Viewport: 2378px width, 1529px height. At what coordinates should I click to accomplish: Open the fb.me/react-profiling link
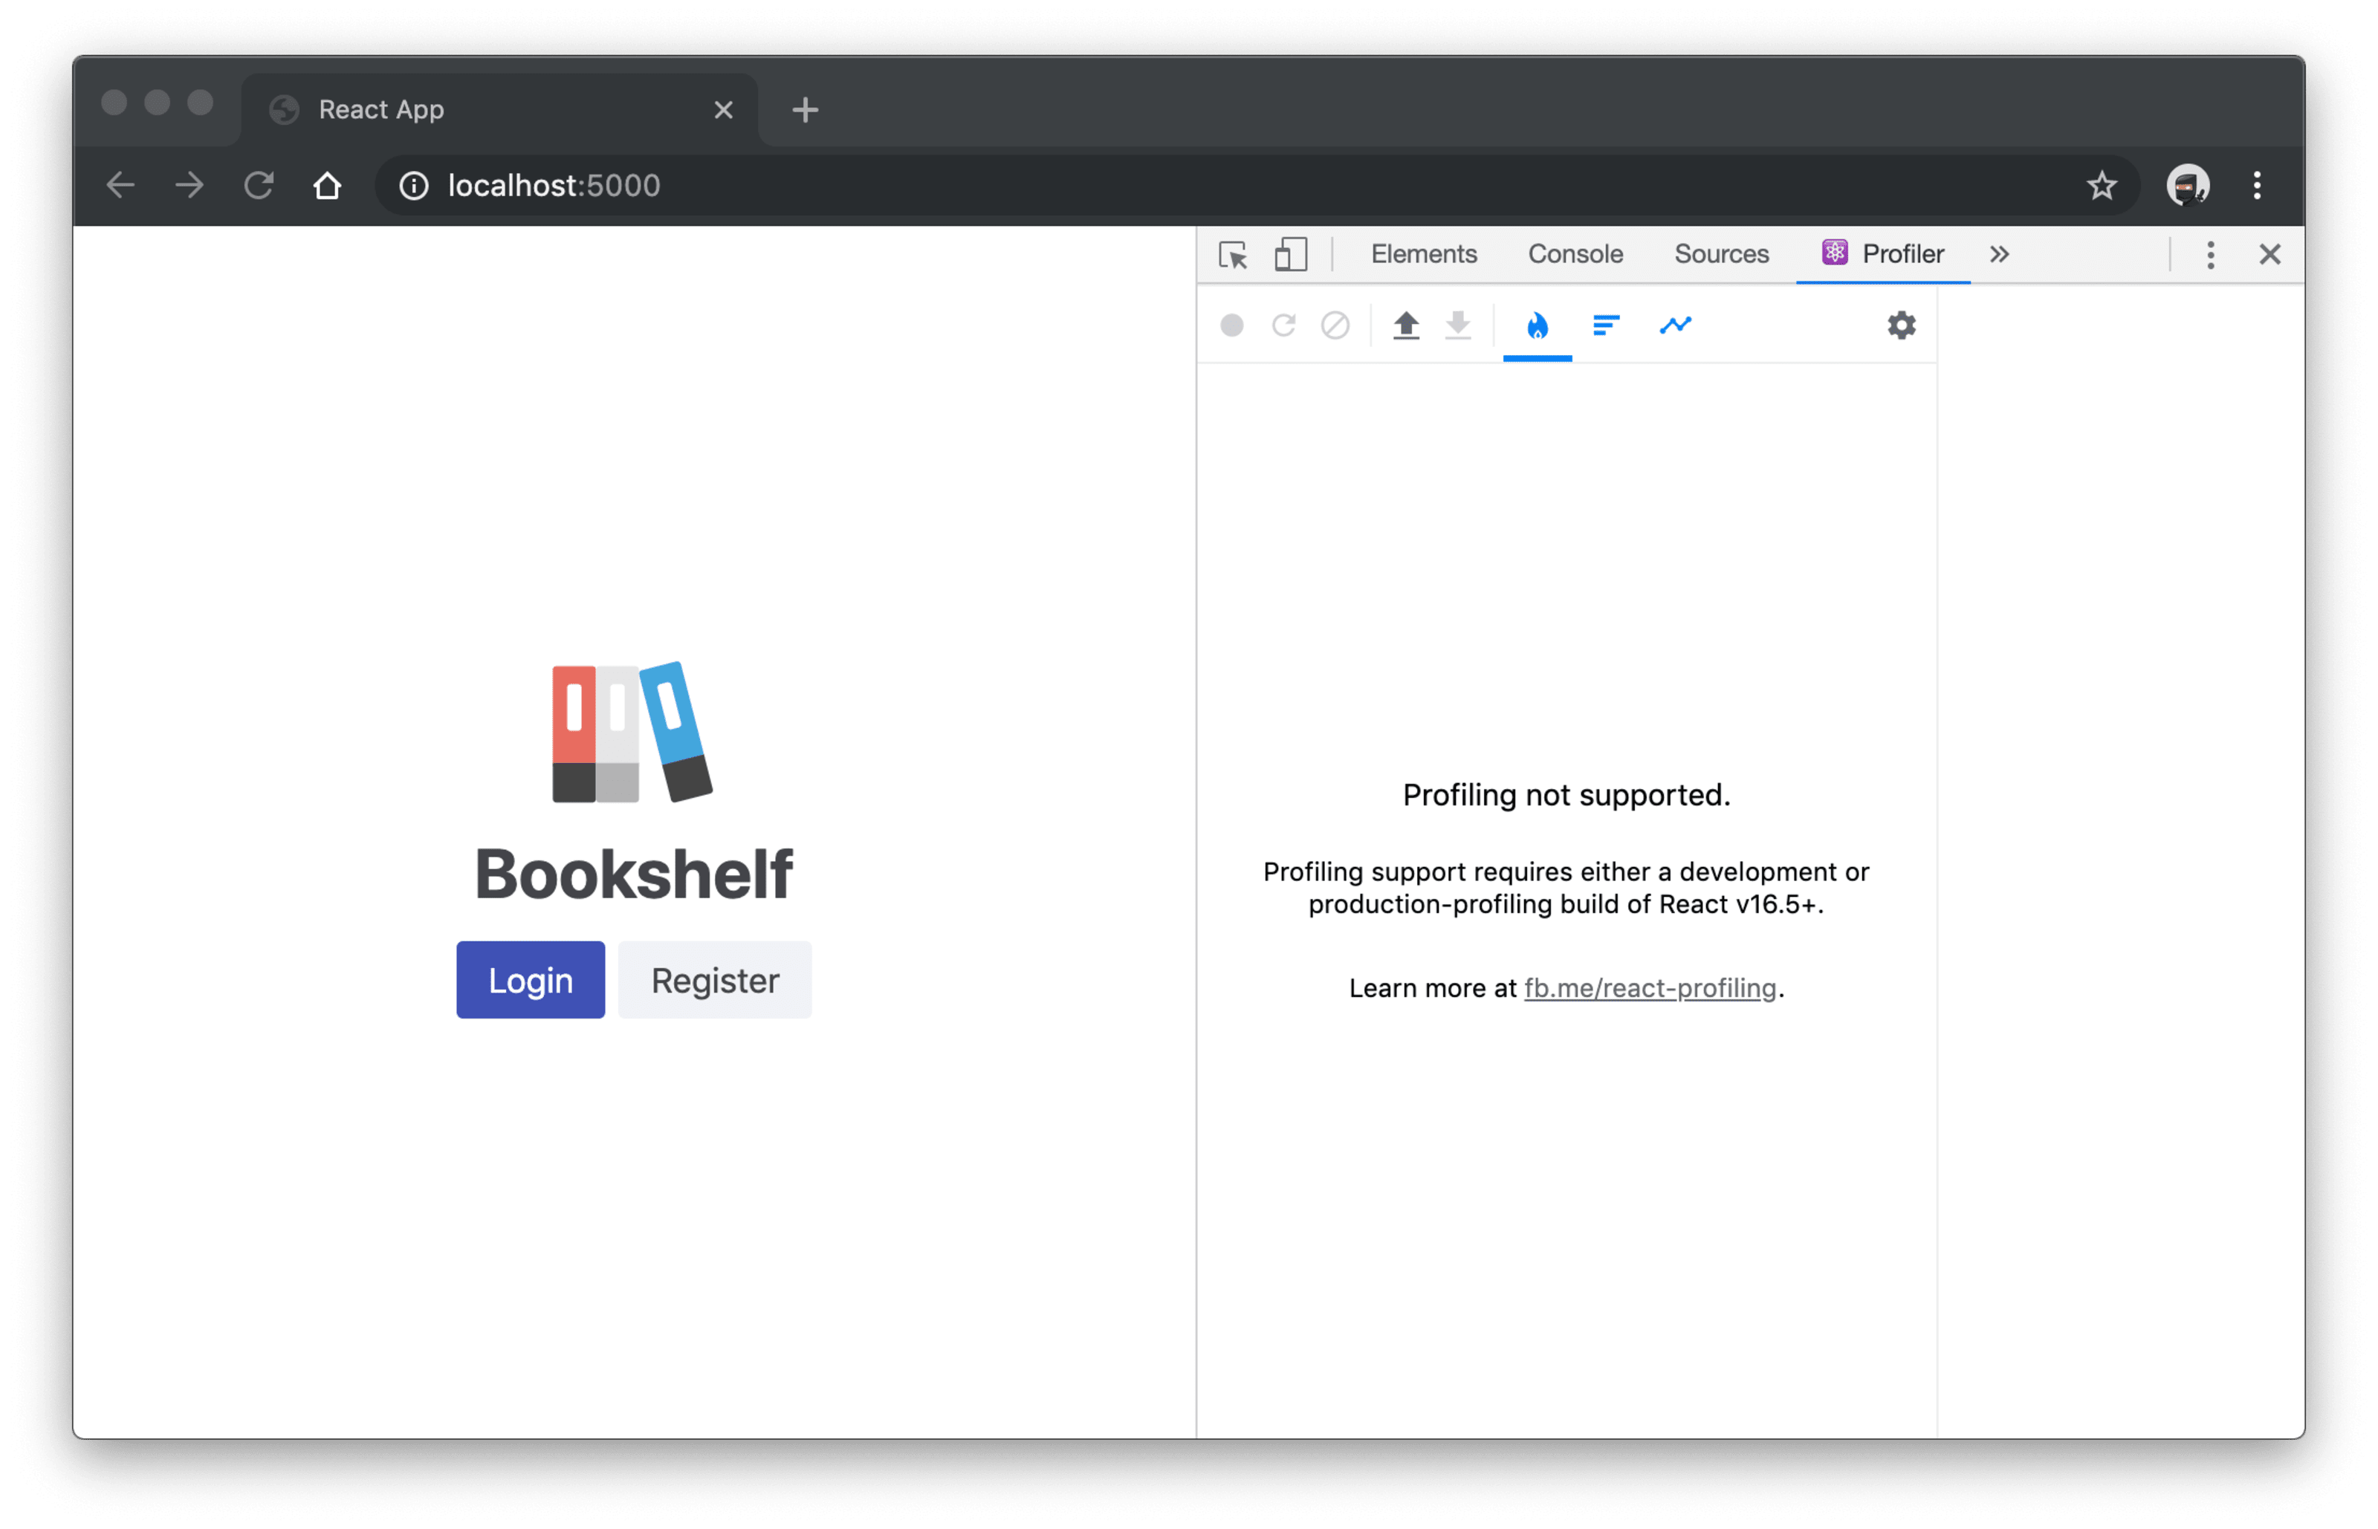[1649, 988]
